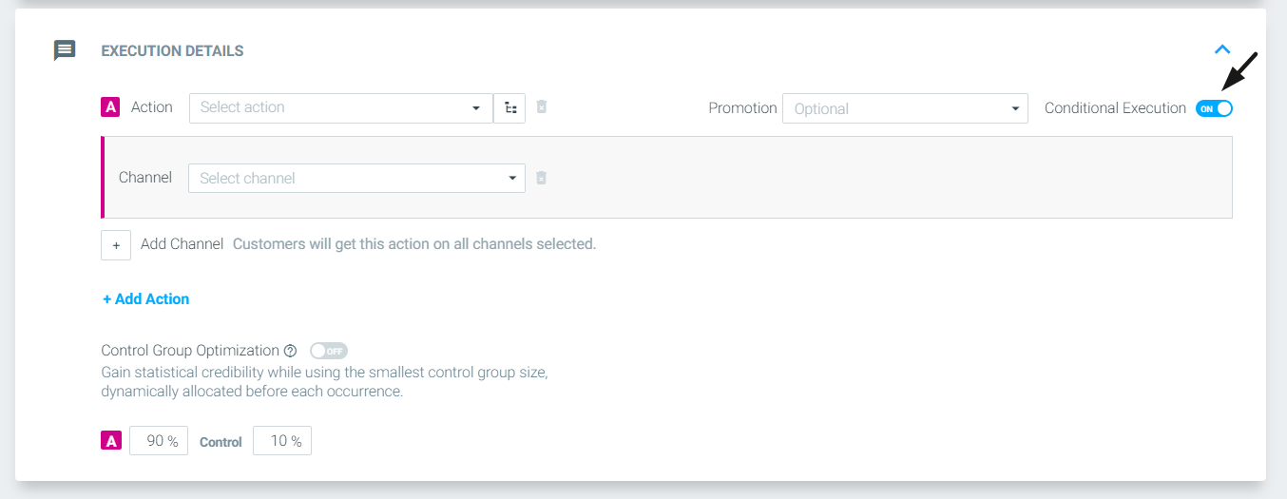Click the plus button to add channel
Screen dimensions: 1287x499
tap(116, 244)
